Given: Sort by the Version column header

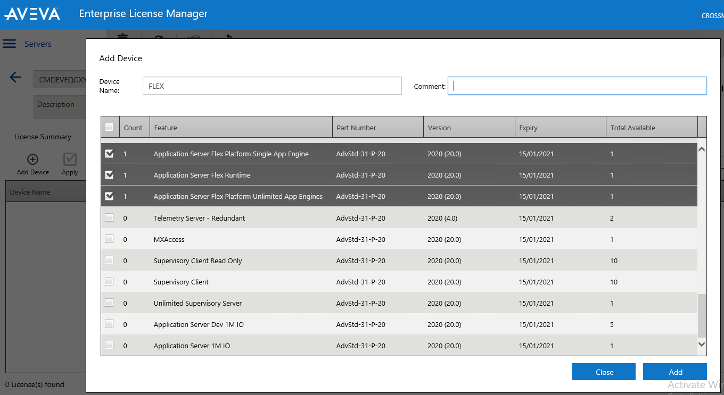Looking at the screenshot, I should pos(470,128).
